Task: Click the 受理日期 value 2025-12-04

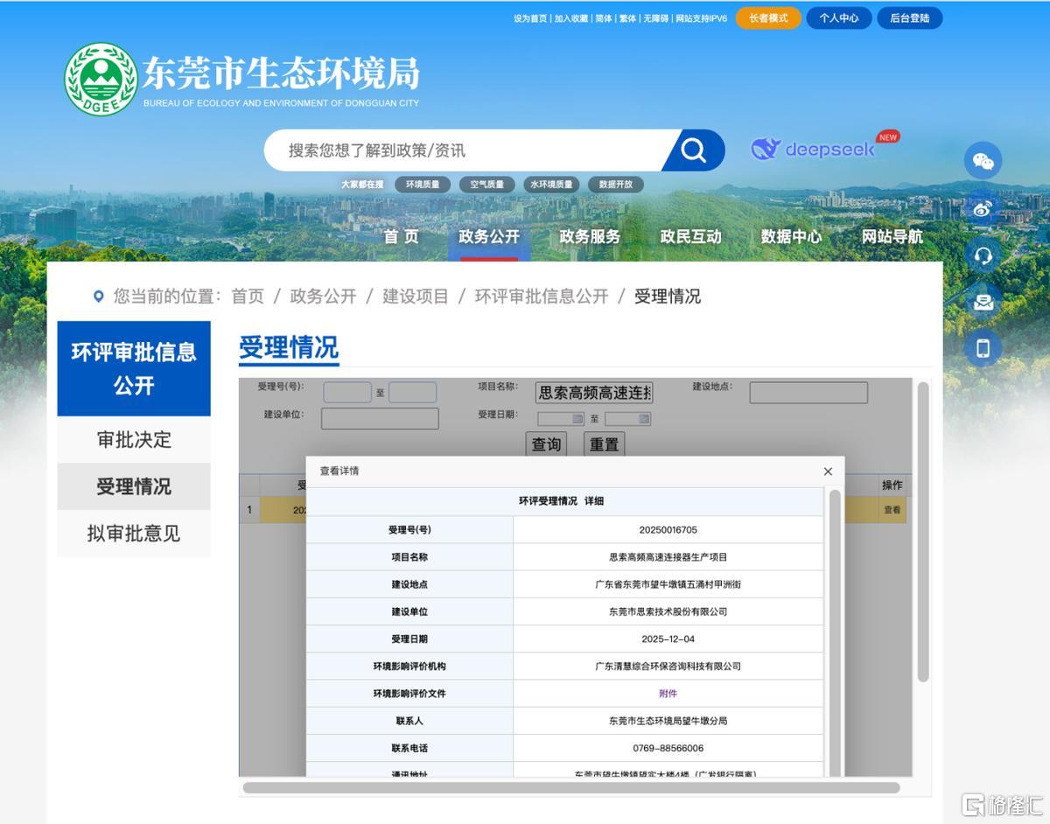Action: [x=668, y=639]
